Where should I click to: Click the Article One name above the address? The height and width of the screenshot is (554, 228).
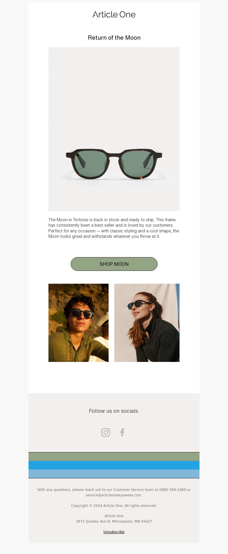[114, 516]
